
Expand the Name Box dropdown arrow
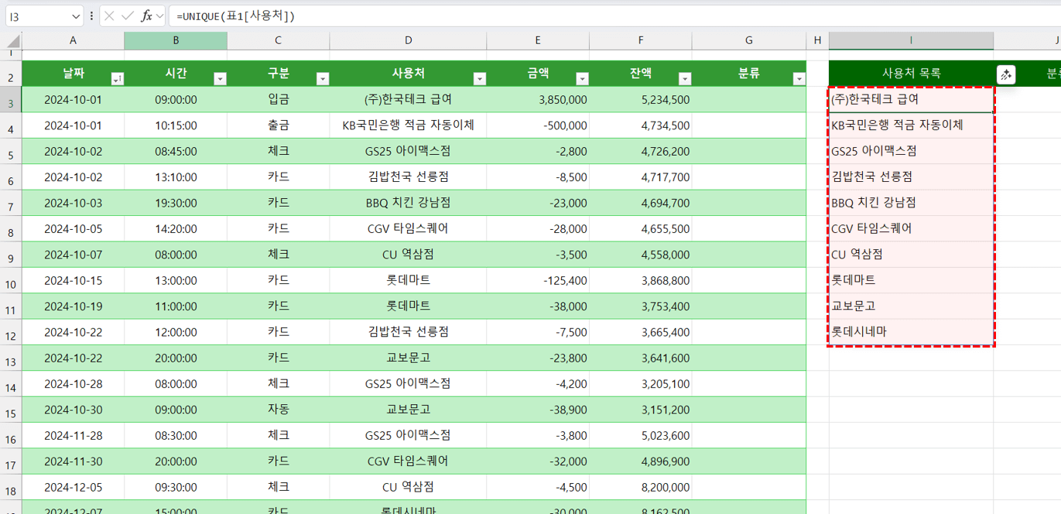(x=76, y=16)
